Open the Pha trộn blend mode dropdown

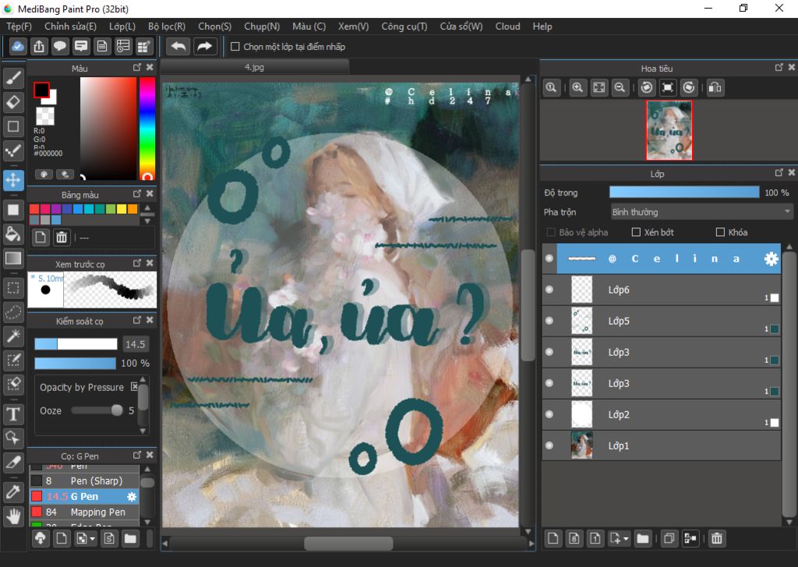click(x=701, y=212)
